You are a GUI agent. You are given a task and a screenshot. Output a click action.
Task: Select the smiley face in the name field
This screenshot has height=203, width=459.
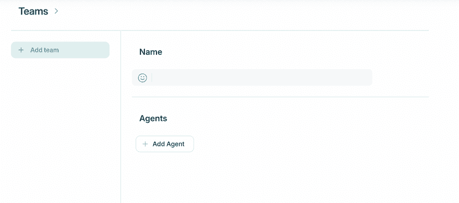pos(142,78)
